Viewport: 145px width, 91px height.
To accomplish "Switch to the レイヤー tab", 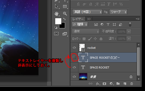I will (78, 19).
